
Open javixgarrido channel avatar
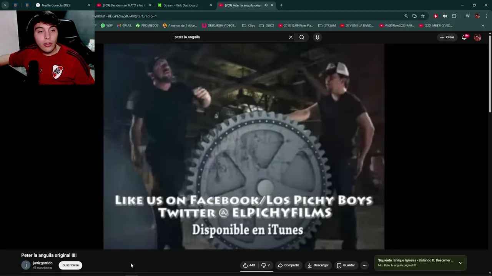coord(26,265)
